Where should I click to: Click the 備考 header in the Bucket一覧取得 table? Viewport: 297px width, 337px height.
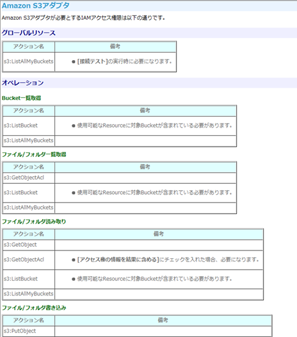coord(145,111)
